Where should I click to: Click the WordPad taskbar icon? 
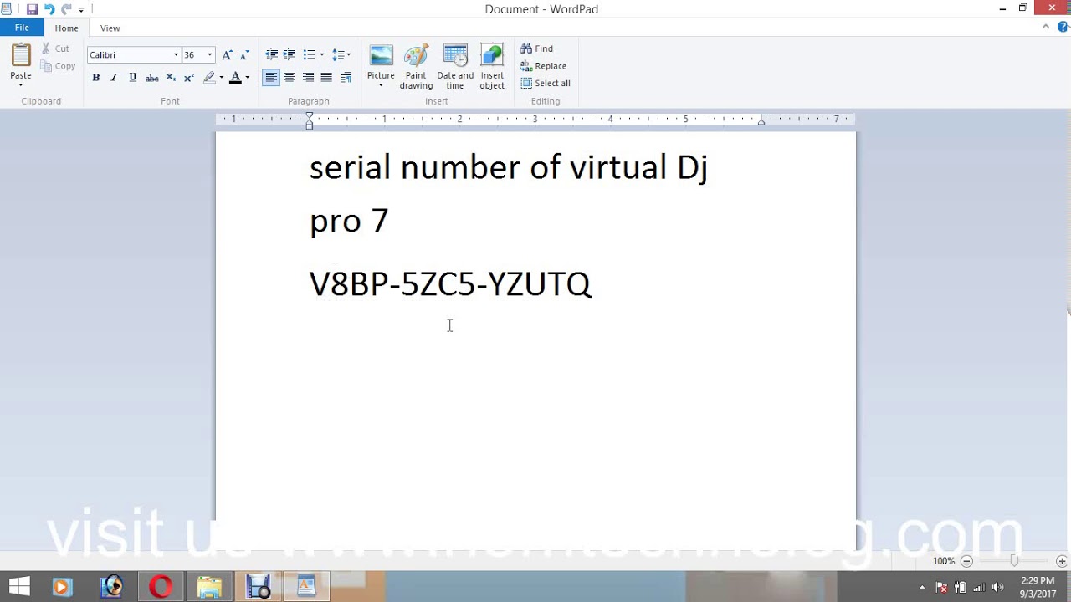(x=306, y=587)
